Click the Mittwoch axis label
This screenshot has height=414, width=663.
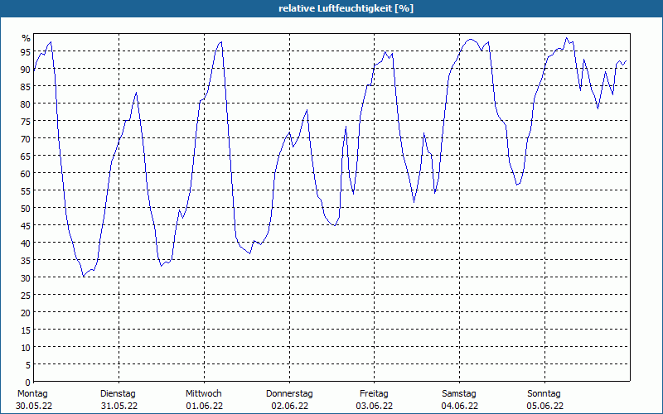203,393
